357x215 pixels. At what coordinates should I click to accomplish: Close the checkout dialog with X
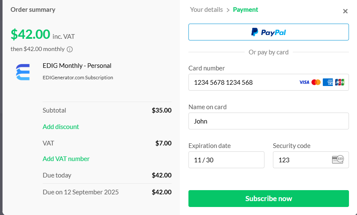345,11
